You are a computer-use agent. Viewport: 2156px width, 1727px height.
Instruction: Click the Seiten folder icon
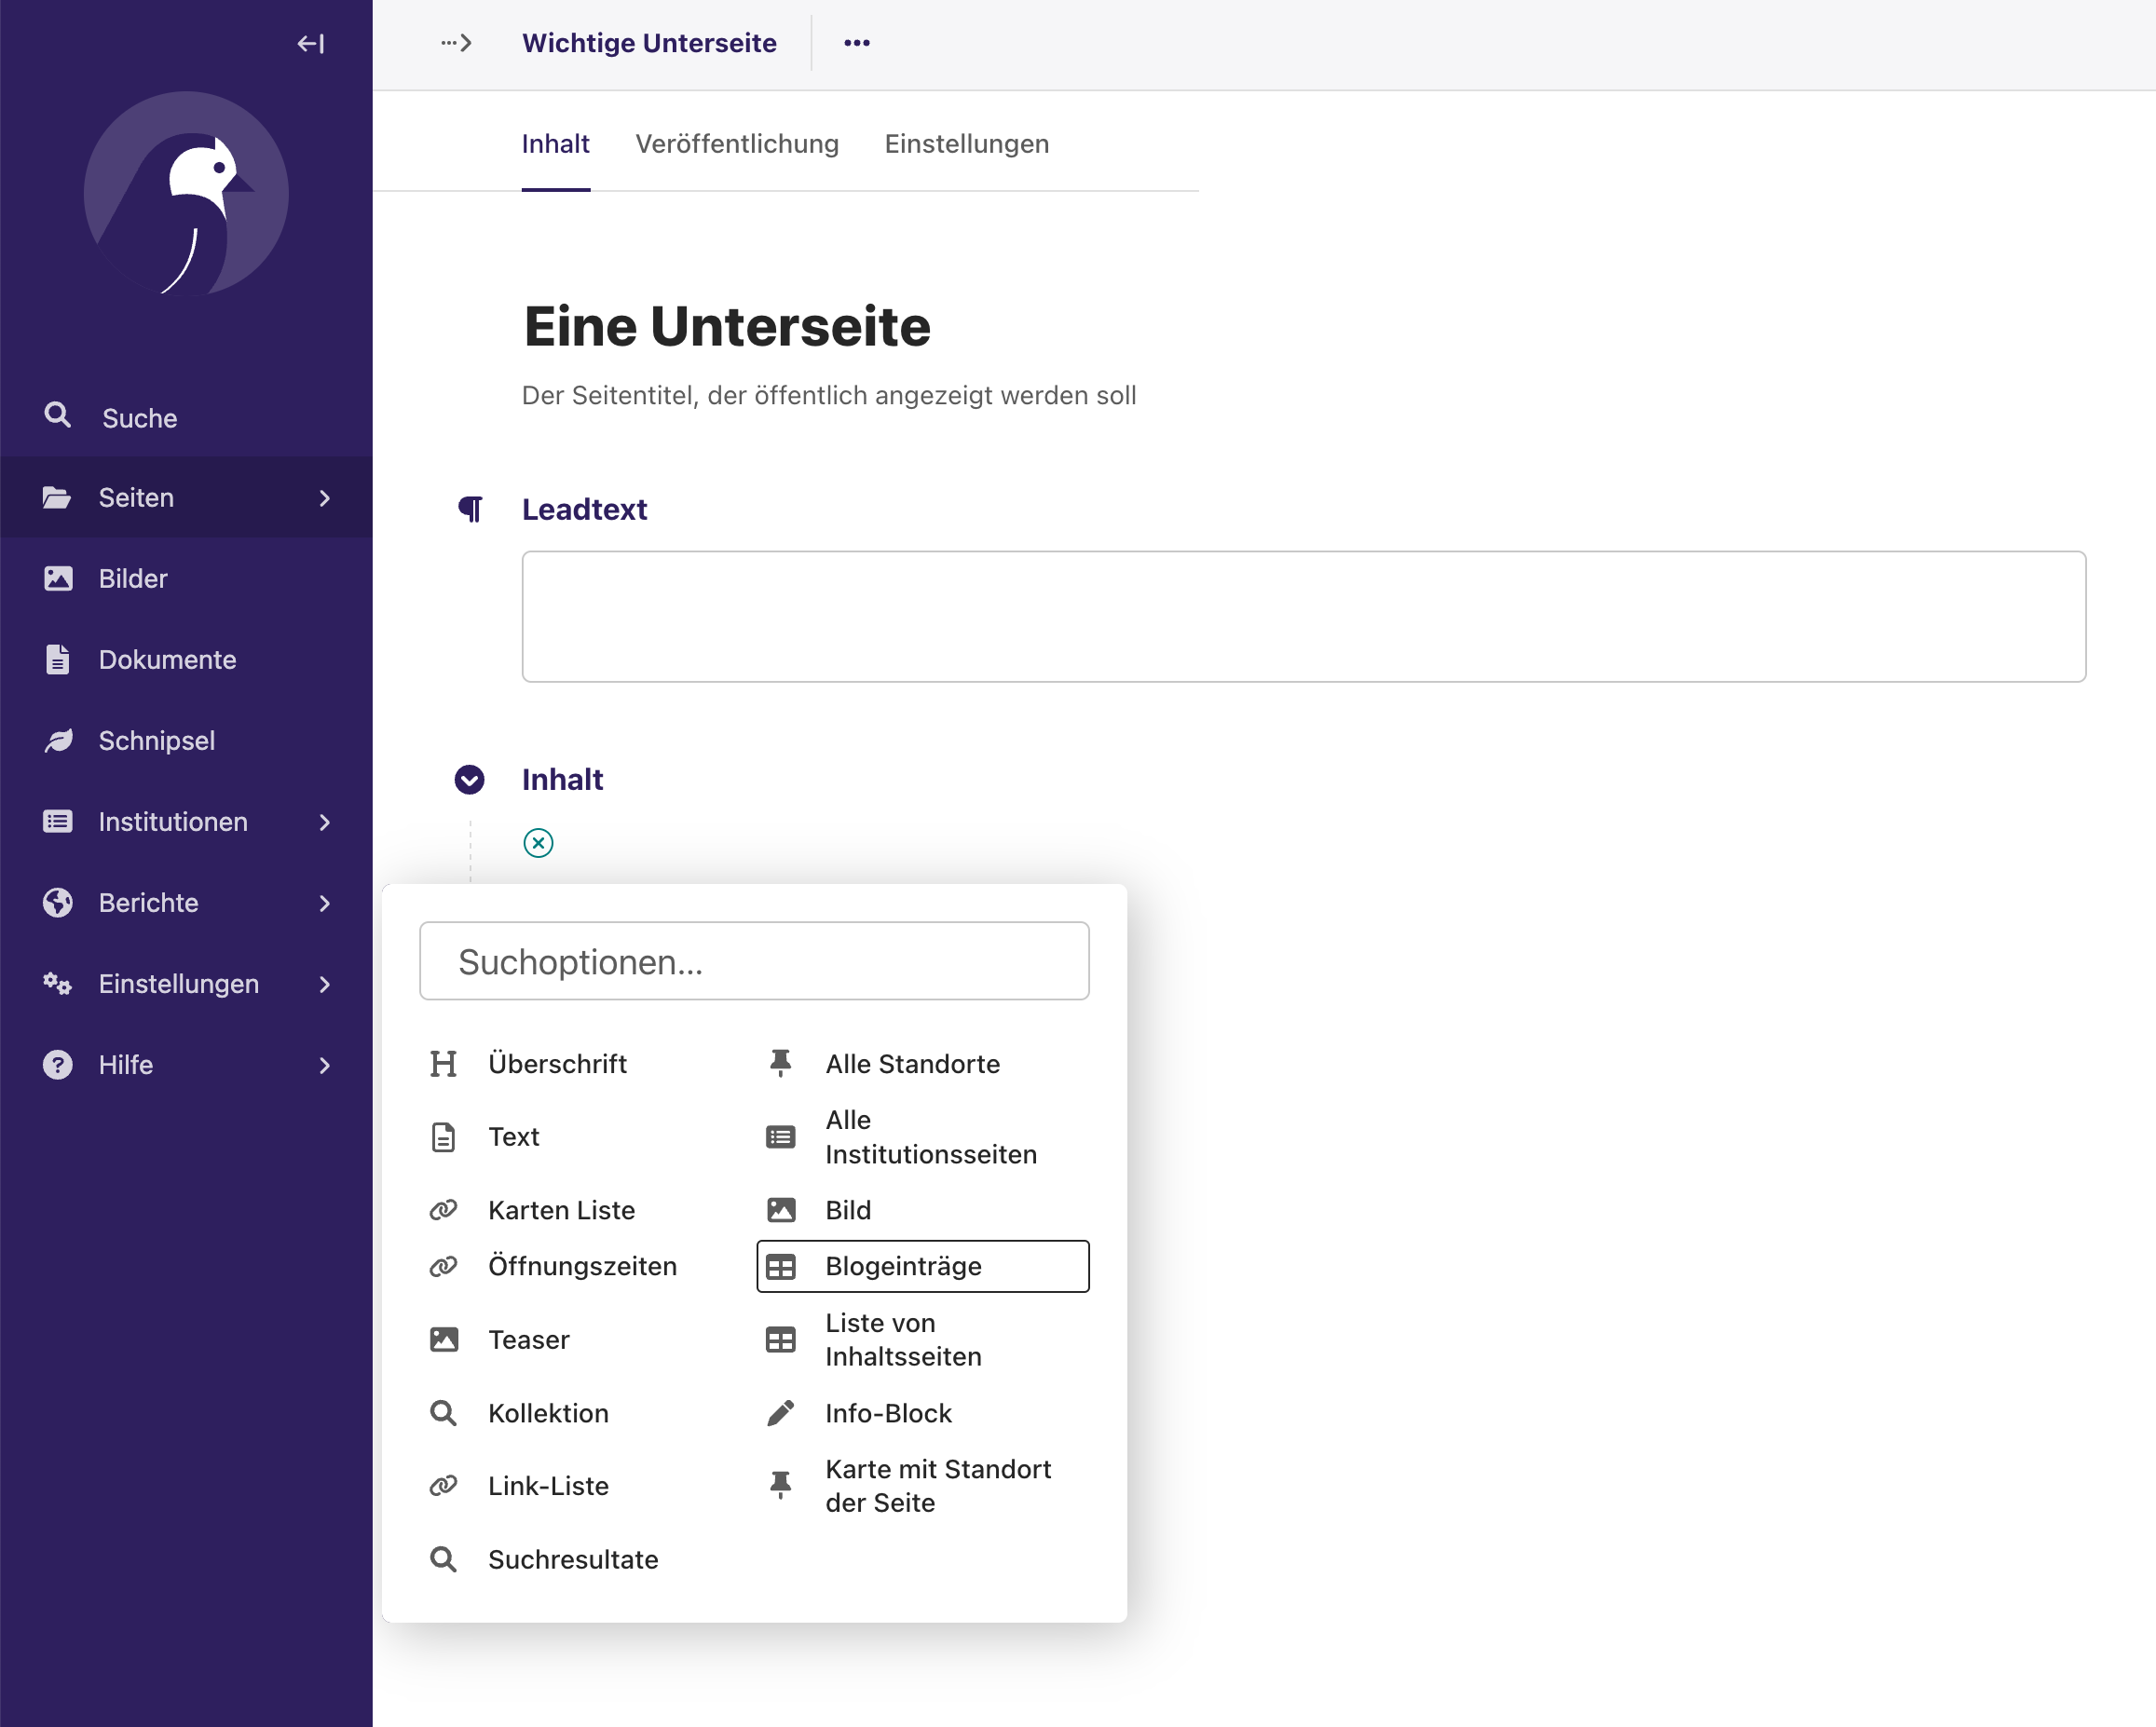pos(57,497)
